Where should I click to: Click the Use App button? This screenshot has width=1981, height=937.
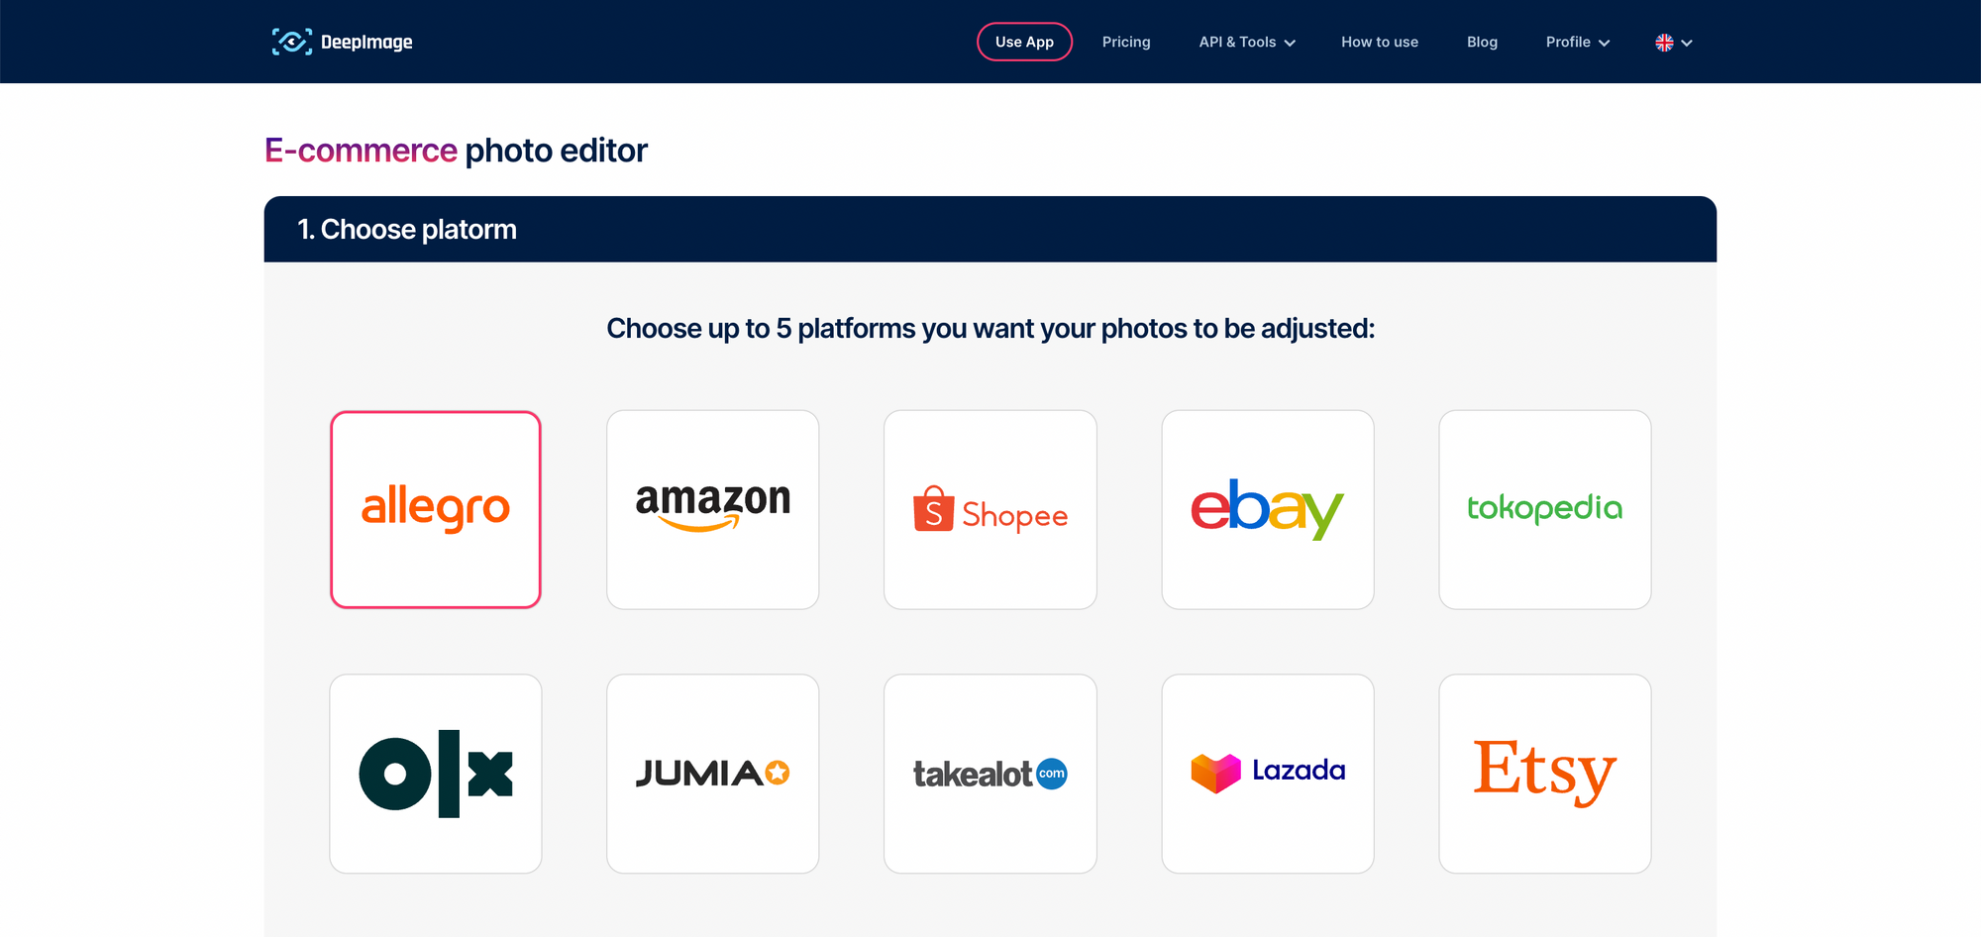click(1024, 42)
